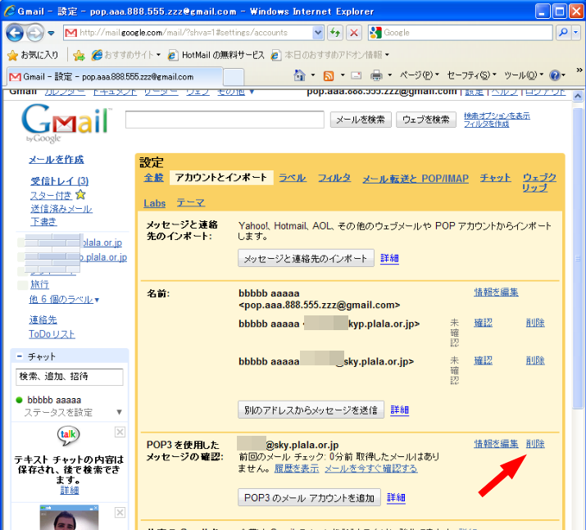Open the recent pages dropdown arrow

(51, 34)
